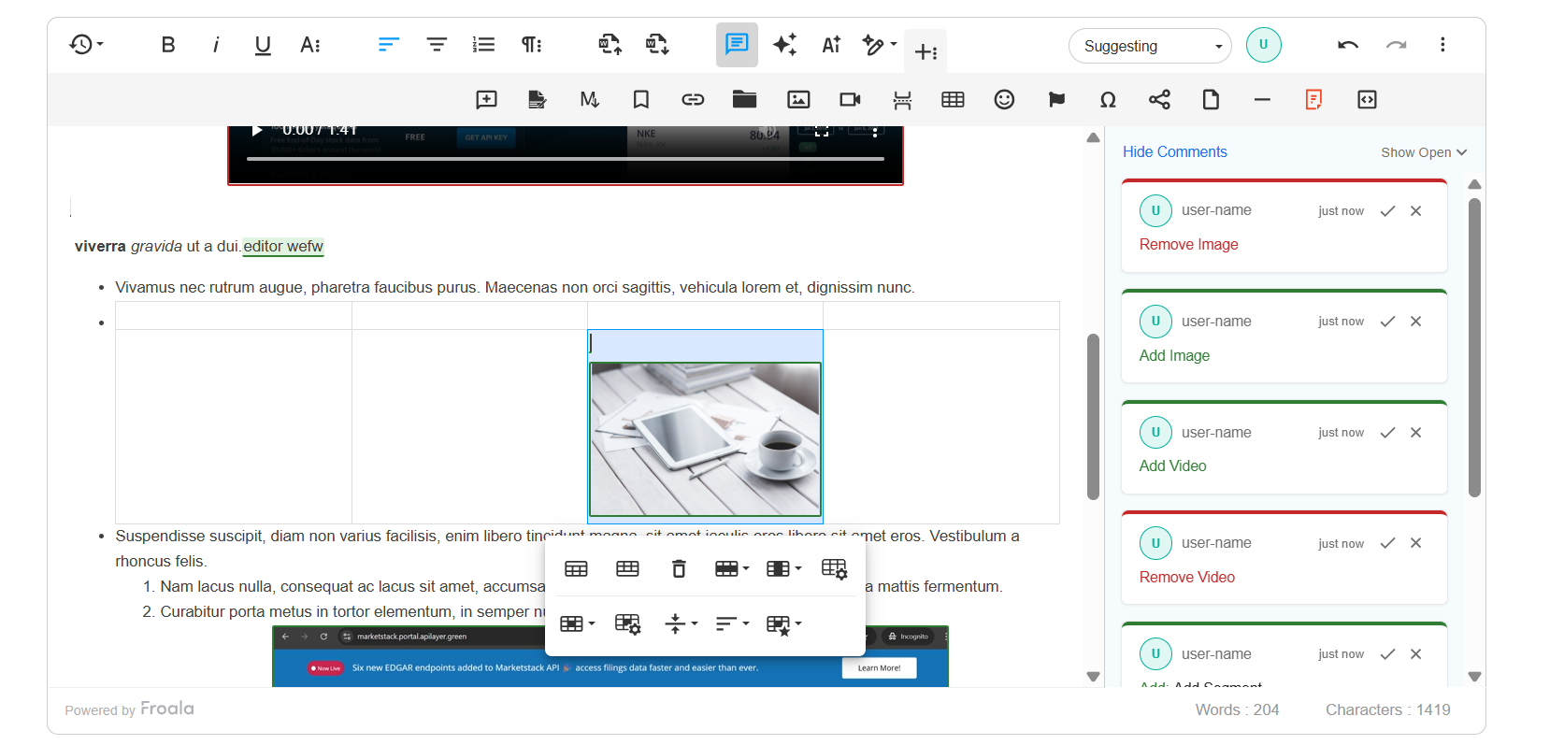Insert a horizontal line
Image resolution: width=1564 pixels, height=745 pixels.
click(1262, 100)
